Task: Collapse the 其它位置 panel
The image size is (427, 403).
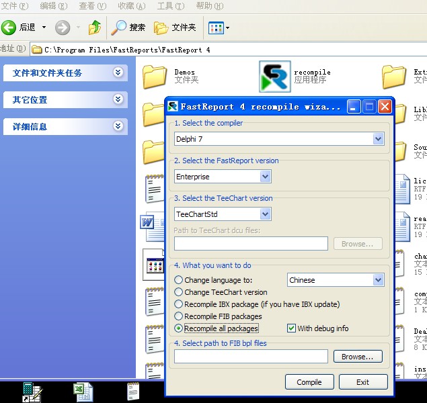Action: point(118,99)
